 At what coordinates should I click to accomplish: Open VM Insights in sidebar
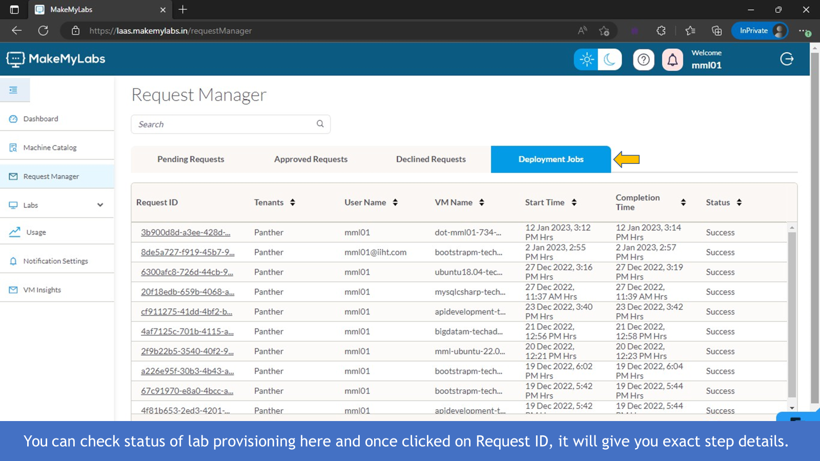pos(42,290)
